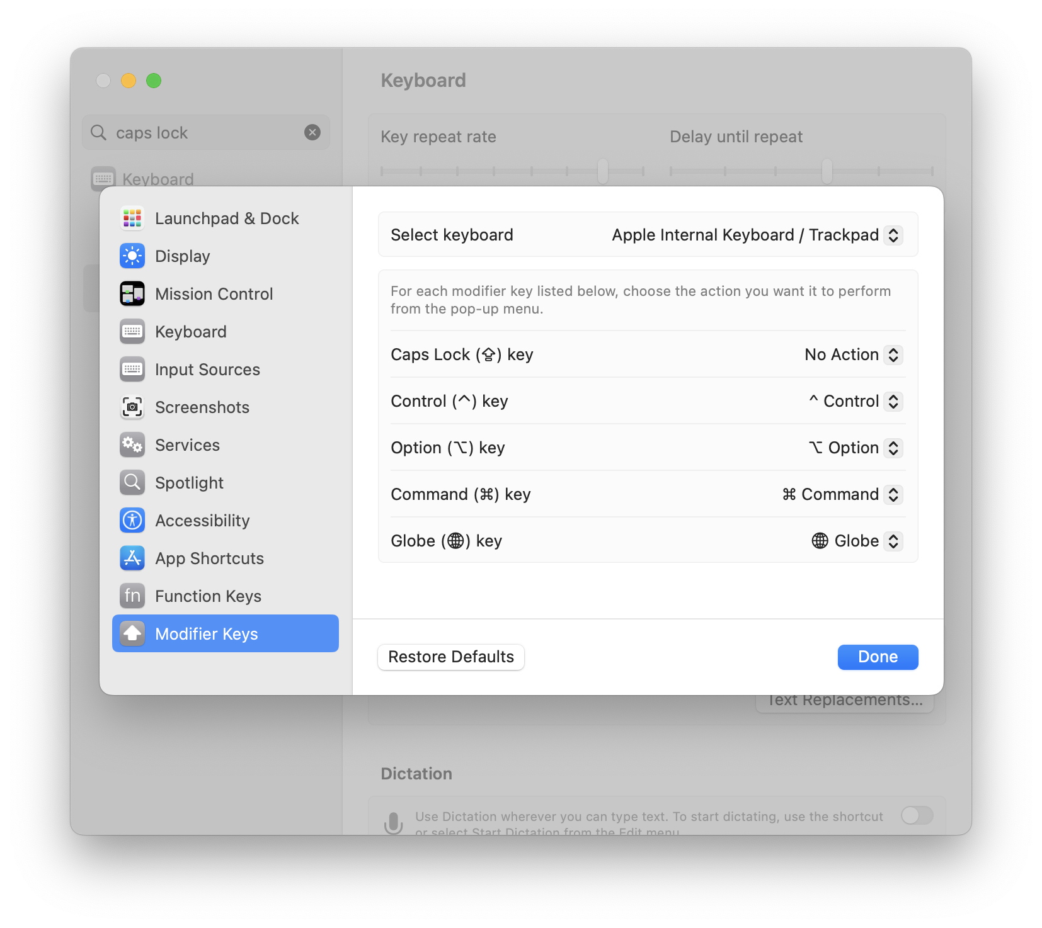The height and width of the screenshot is (928, 1042).
Task: Click the Display sun icon
Action: pyautogui.click(x=132, y=256)
